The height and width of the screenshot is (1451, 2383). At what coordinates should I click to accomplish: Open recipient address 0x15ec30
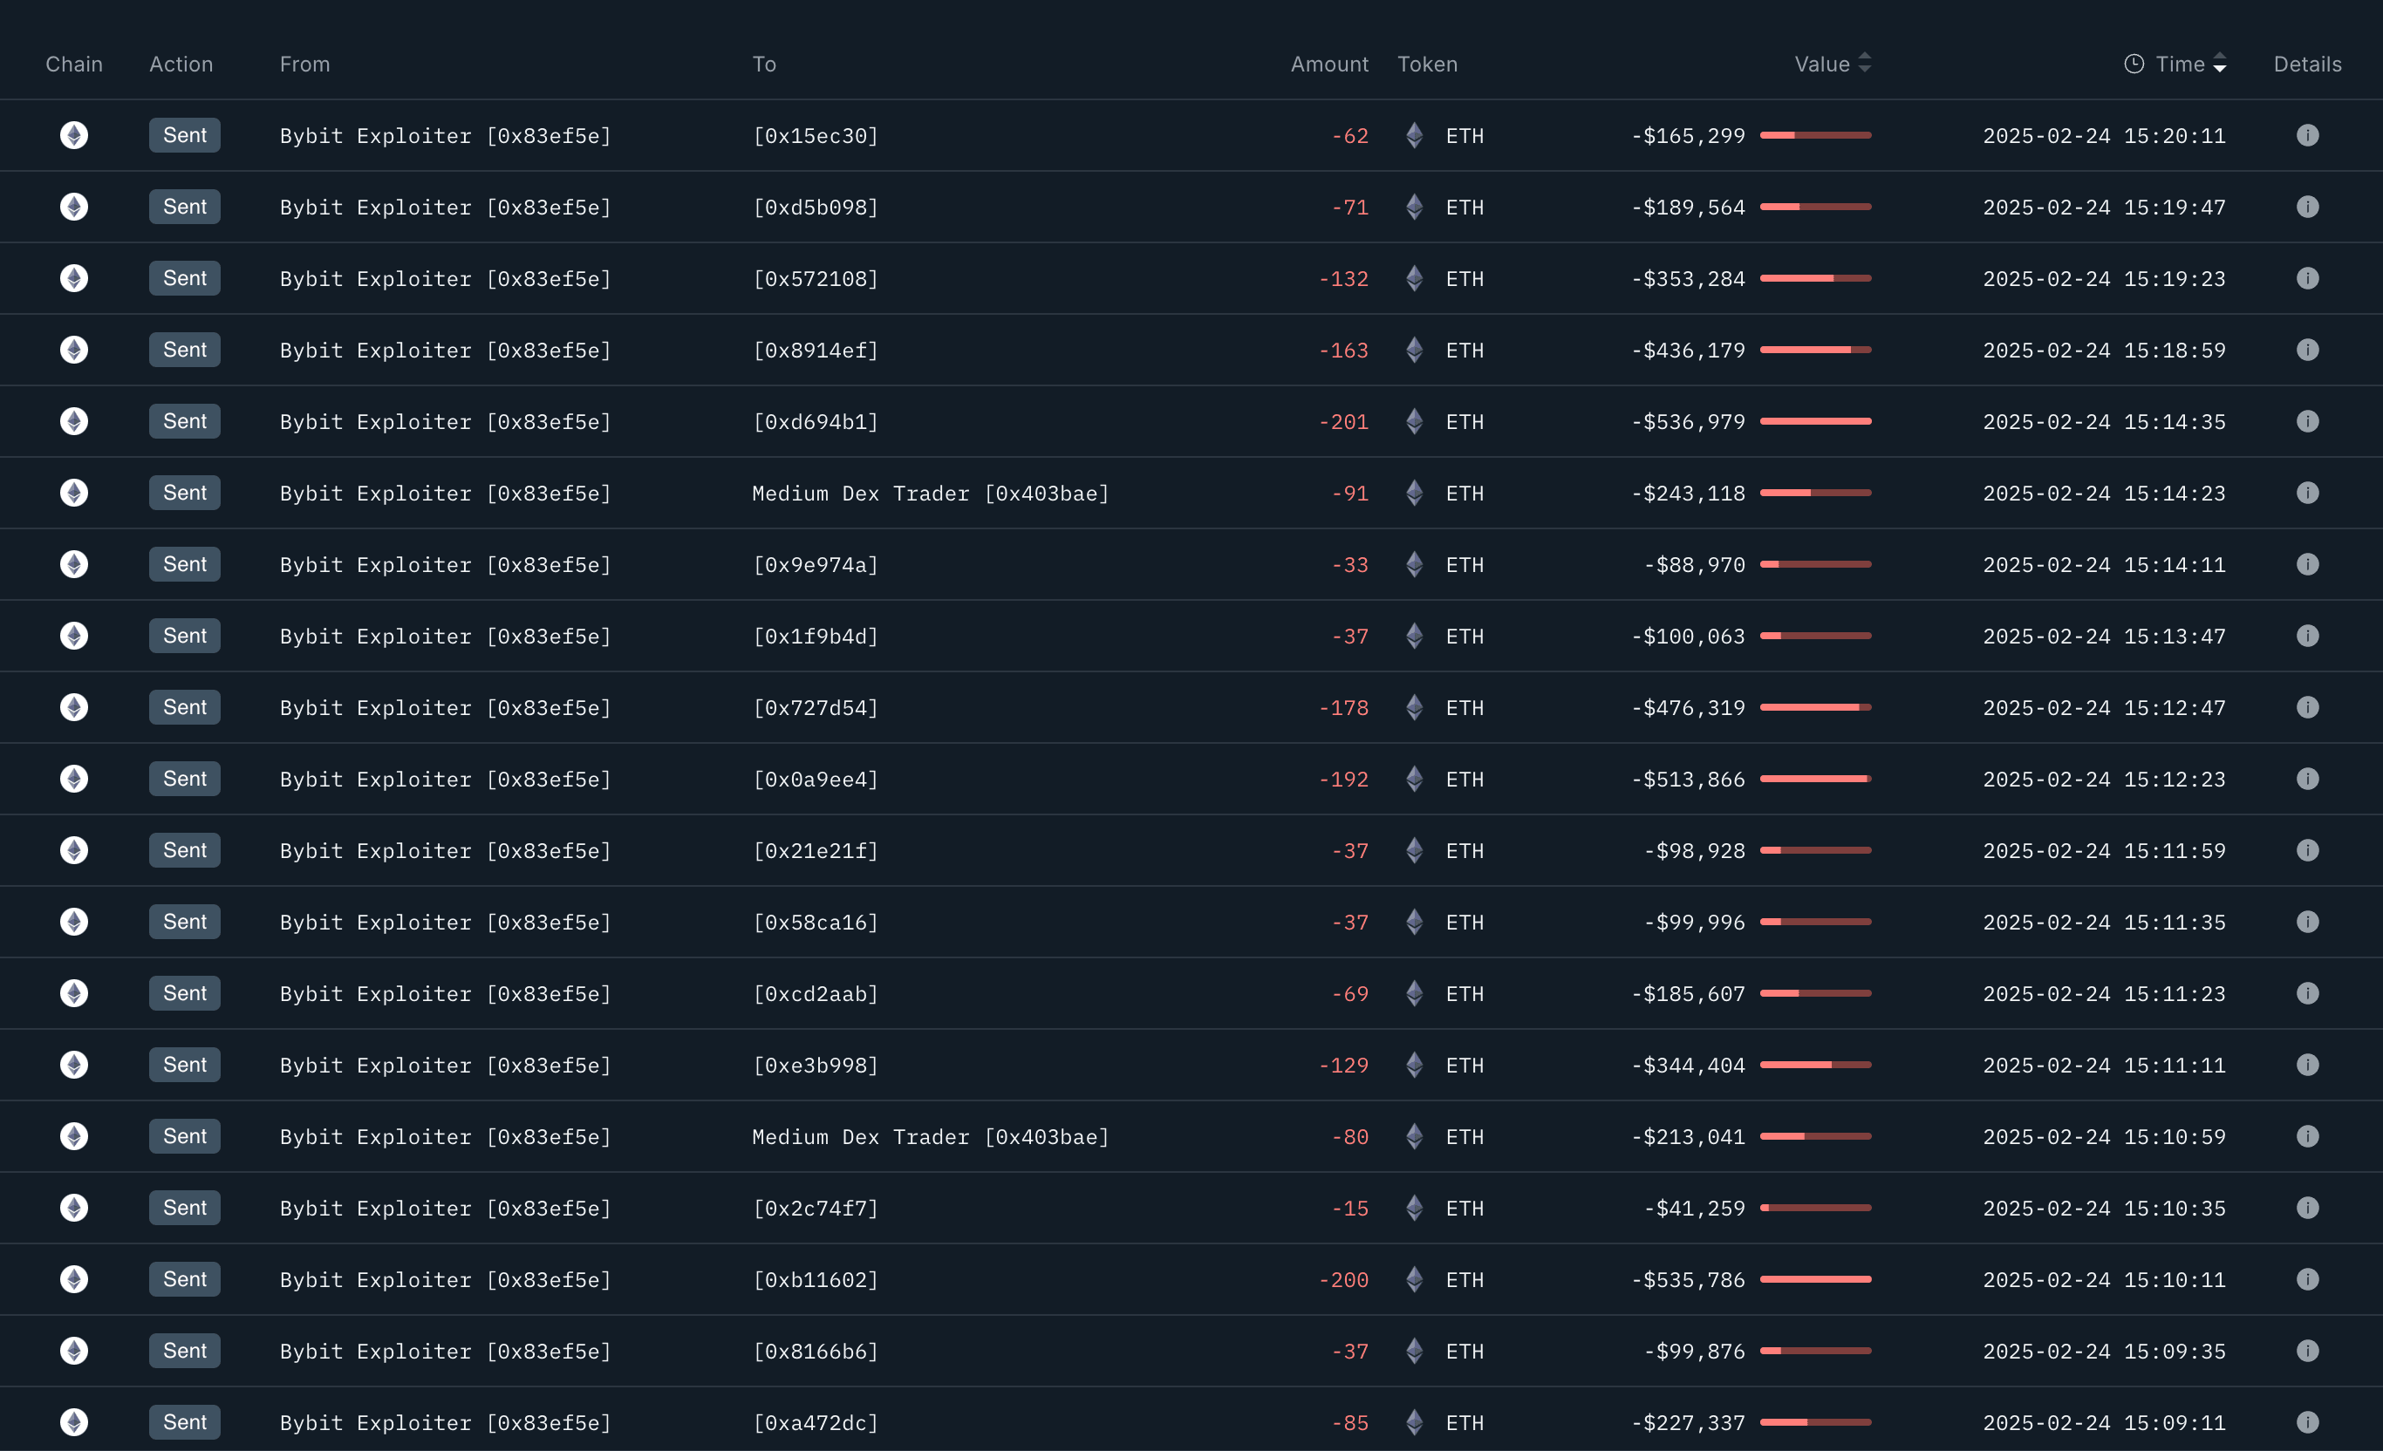pyautogui.click(x=816, y=135)
